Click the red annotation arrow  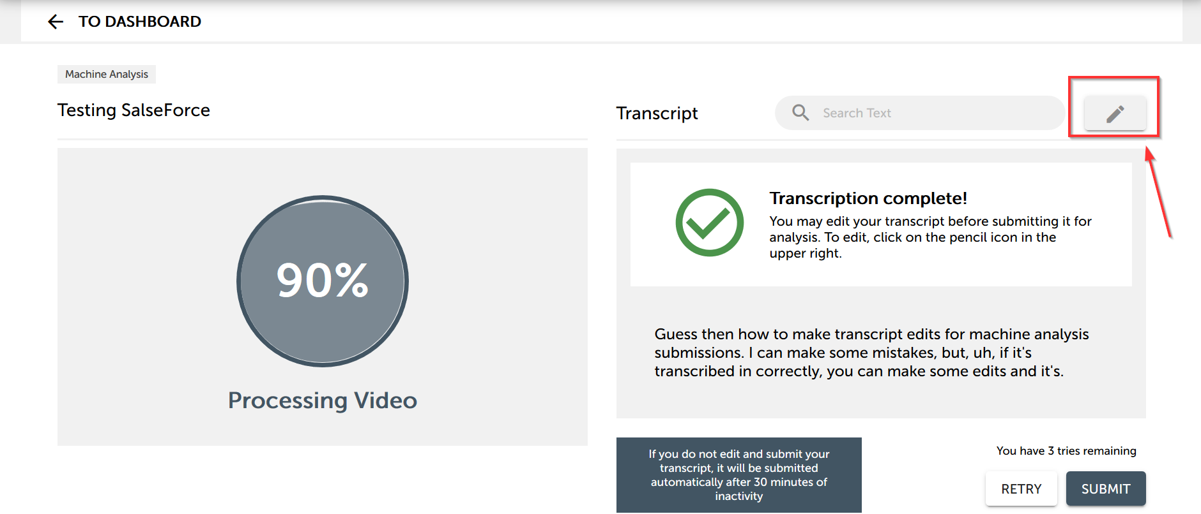coord(1158,191)
